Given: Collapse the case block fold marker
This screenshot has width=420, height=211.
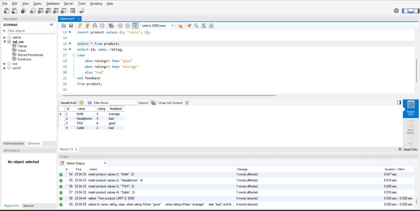Looking at the screenshot, I should coord(73,55).
